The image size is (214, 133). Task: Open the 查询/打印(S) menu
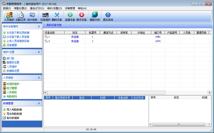click(37, 9)
